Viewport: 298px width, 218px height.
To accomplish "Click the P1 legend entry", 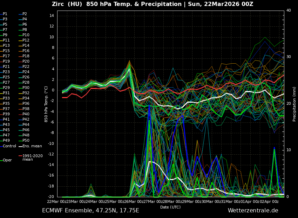I will coord(5,14).
